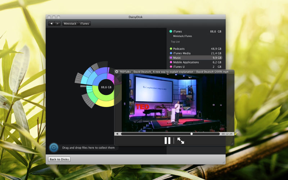
Task: Click the TED video preview frame
Action: [x=174, y=103]
